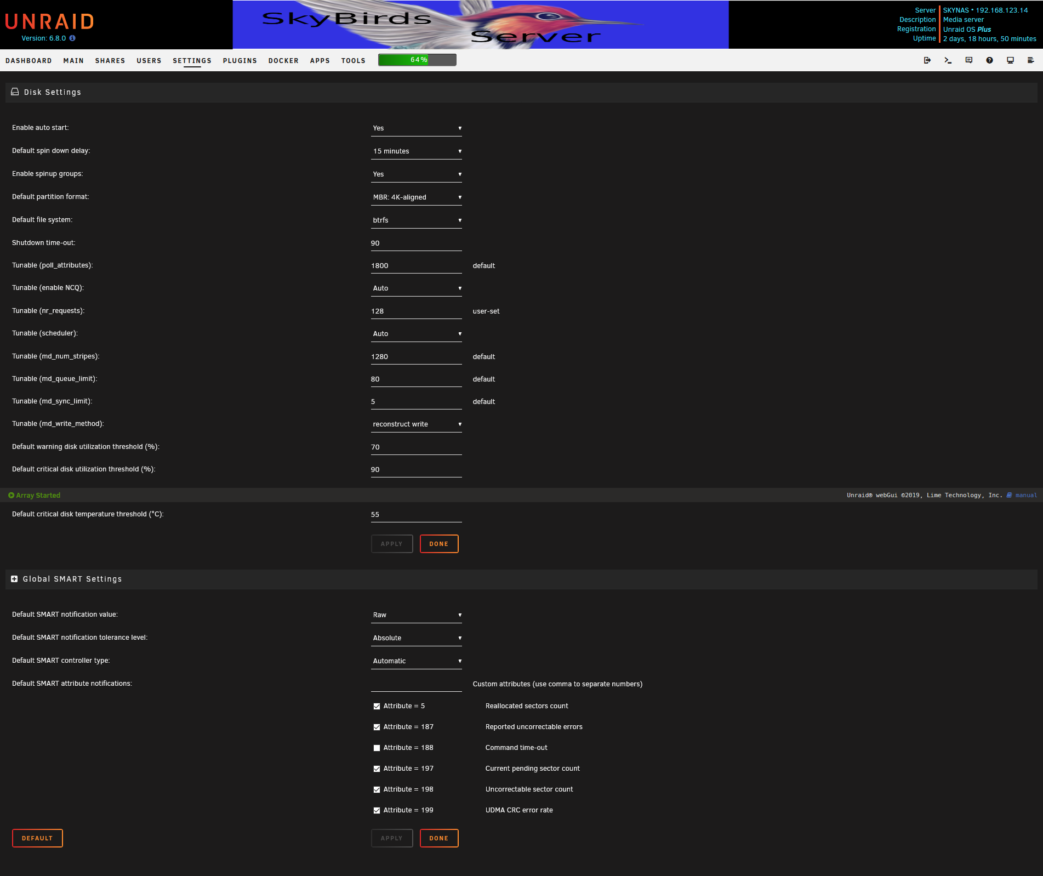The height and width of the screenshot is (876, 1043).
Task: Open Enable auto start dropdown
Action: pos(417,128)
